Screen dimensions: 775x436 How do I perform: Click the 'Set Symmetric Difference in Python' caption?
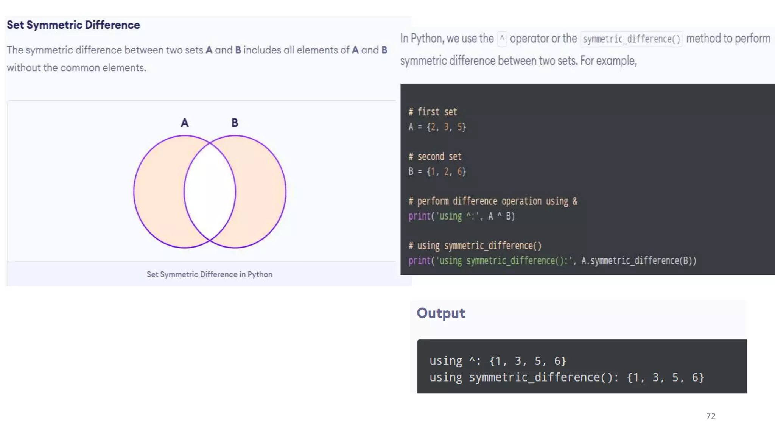click(209, 274)
